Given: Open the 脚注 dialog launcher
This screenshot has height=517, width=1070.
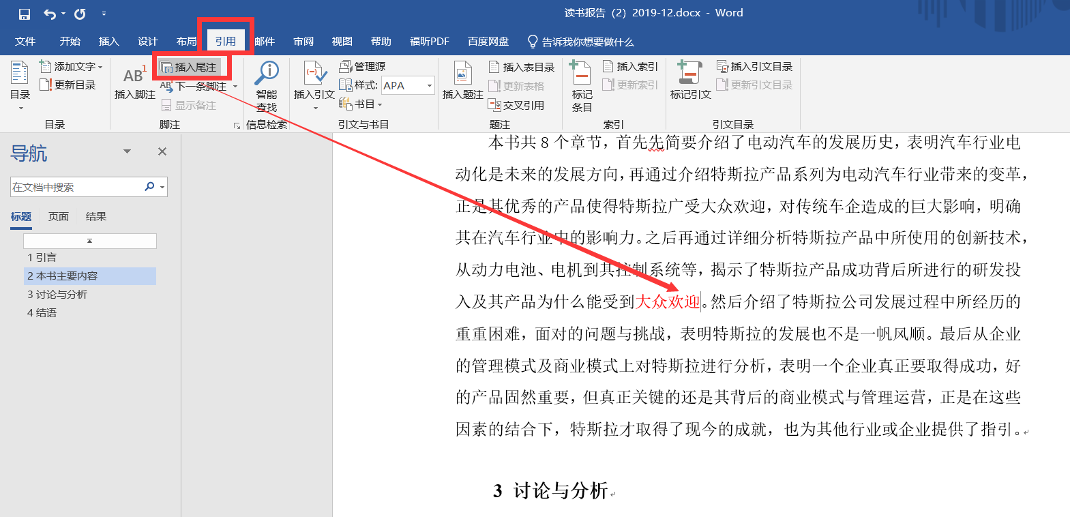Looking at the screenshot, I should click(x=237, y=125).
